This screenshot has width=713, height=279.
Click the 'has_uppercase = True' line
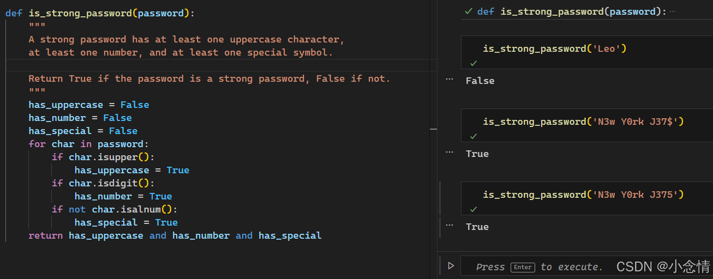pos(132,170)
